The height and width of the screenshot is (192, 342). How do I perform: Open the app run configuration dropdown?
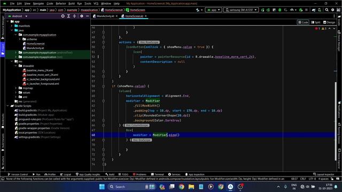(x=214, y=10)
